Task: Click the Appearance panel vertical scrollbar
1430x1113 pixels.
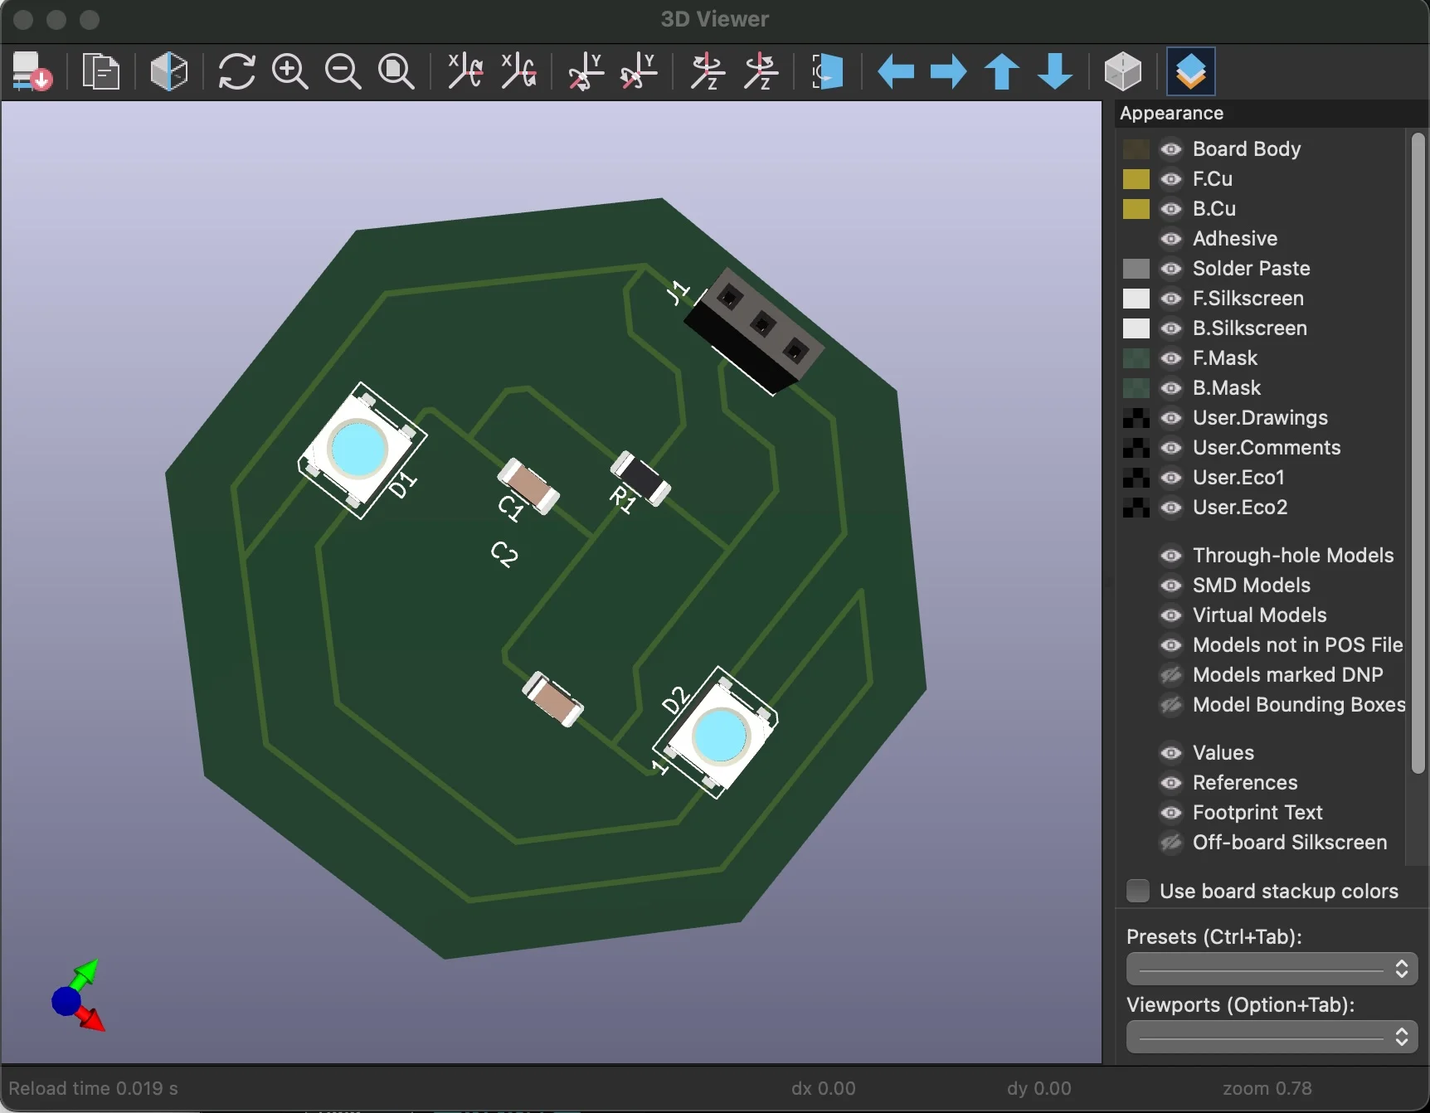Action: (x=1418, y=452)
